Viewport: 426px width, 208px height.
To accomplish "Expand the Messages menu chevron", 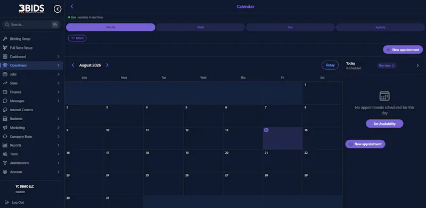I will tap(59, 101).
